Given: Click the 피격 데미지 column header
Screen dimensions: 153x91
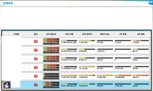Looking at the screenshot, I should 87,34.
